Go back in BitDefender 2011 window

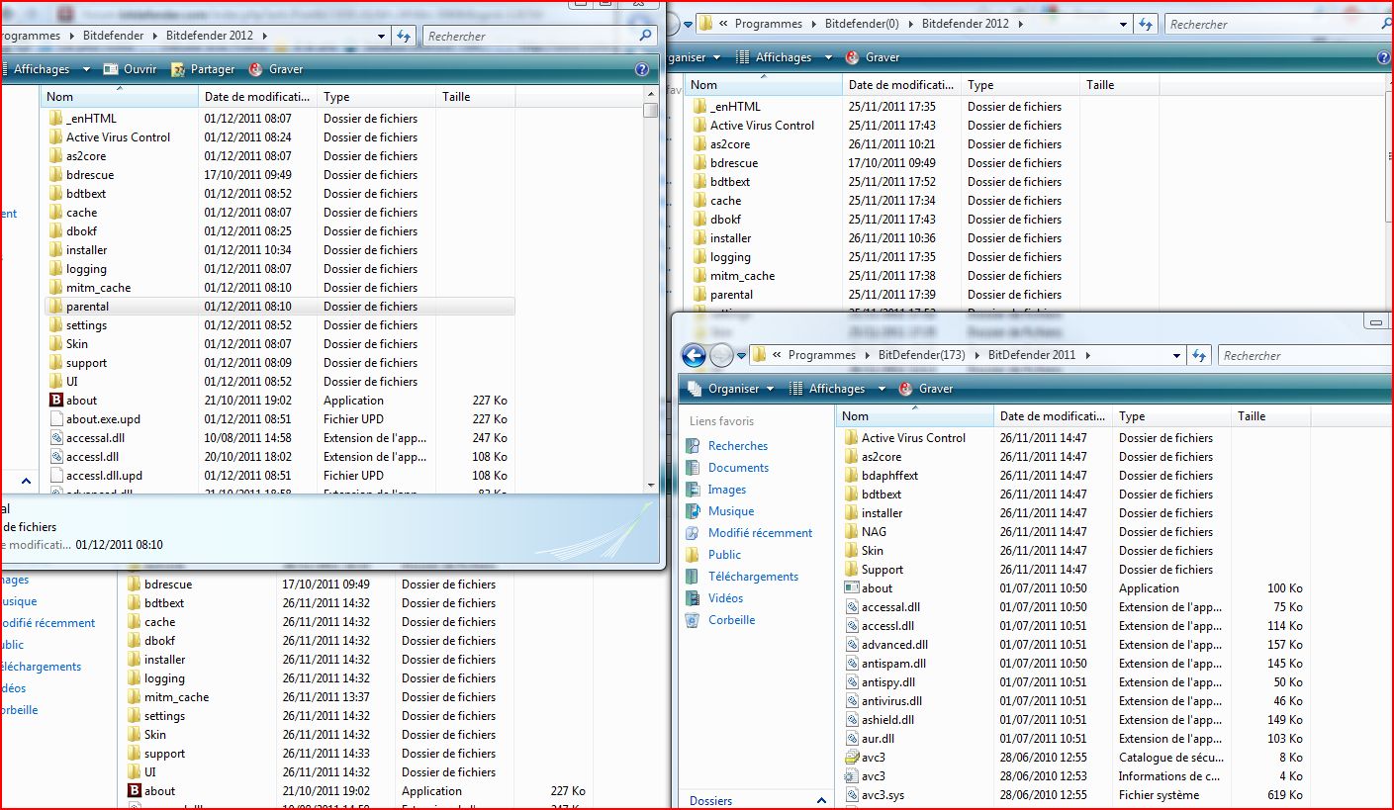point(694,355)
